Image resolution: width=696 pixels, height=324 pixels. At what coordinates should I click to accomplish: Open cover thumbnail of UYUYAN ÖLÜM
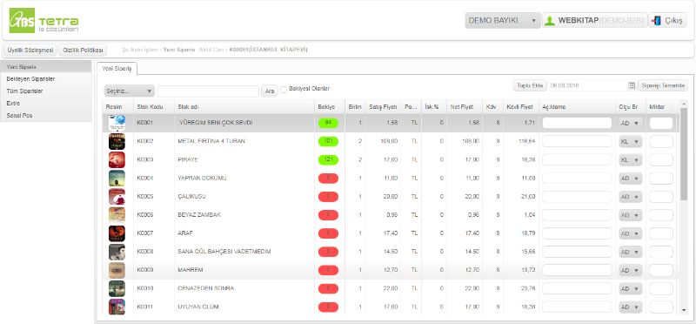click(x=117, y=307)
